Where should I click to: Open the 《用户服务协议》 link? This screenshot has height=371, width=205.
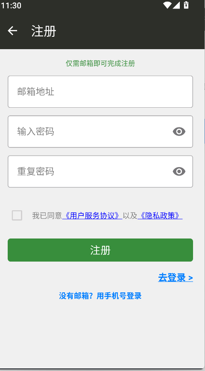pyautogui.click(x=92, y=216)
